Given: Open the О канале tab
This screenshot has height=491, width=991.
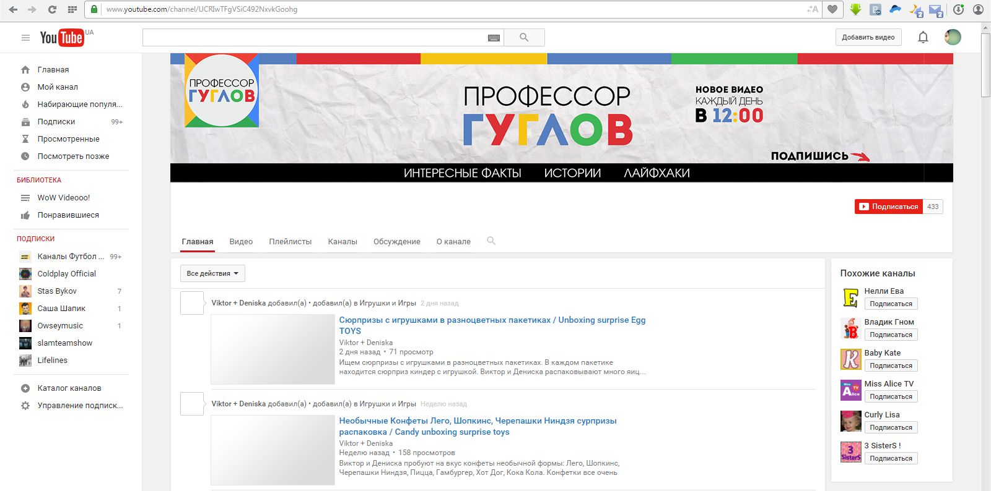Looking at the screenshot, I should (x=453, y=242).
